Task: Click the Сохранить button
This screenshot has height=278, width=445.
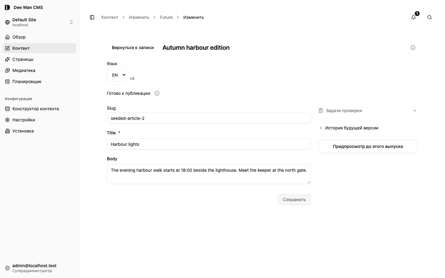Action: [294, 200]
